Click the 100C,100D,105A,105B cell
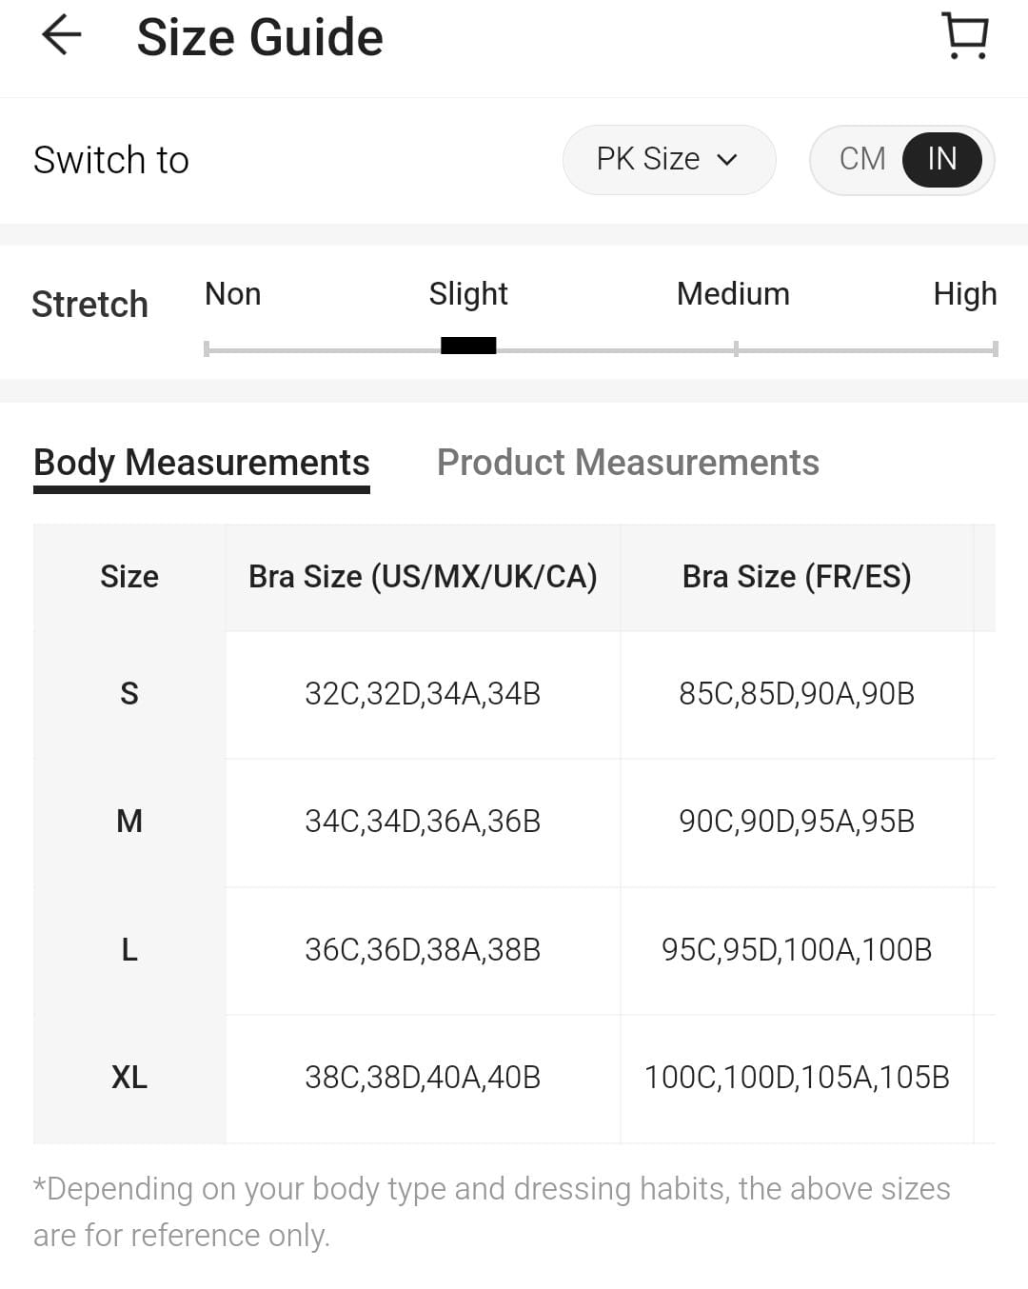 point(797,1078)
